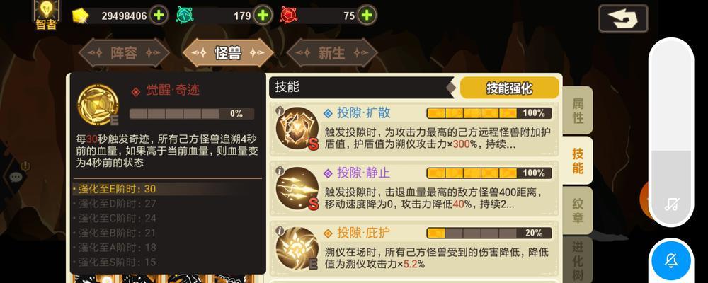708x283 pixels.
Task: Toggle the blue notification mute bell
Action: click(671, 260)
